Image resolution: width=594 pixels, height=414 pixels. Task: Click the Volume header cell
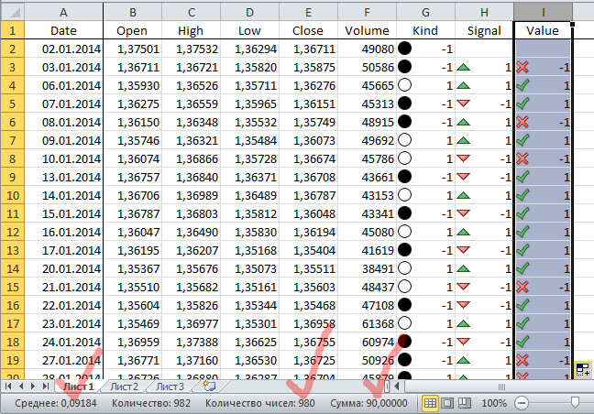click(367, 30)
